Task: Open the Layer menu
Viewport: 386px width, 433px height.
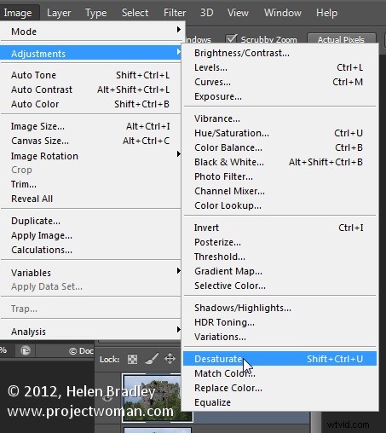Action: pyautogui.click(x=59, y=13)
